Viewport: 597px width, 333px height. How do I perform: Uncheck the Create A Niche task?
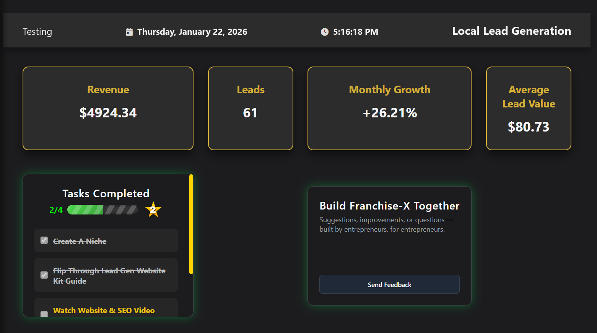click(x=44, y=240)
